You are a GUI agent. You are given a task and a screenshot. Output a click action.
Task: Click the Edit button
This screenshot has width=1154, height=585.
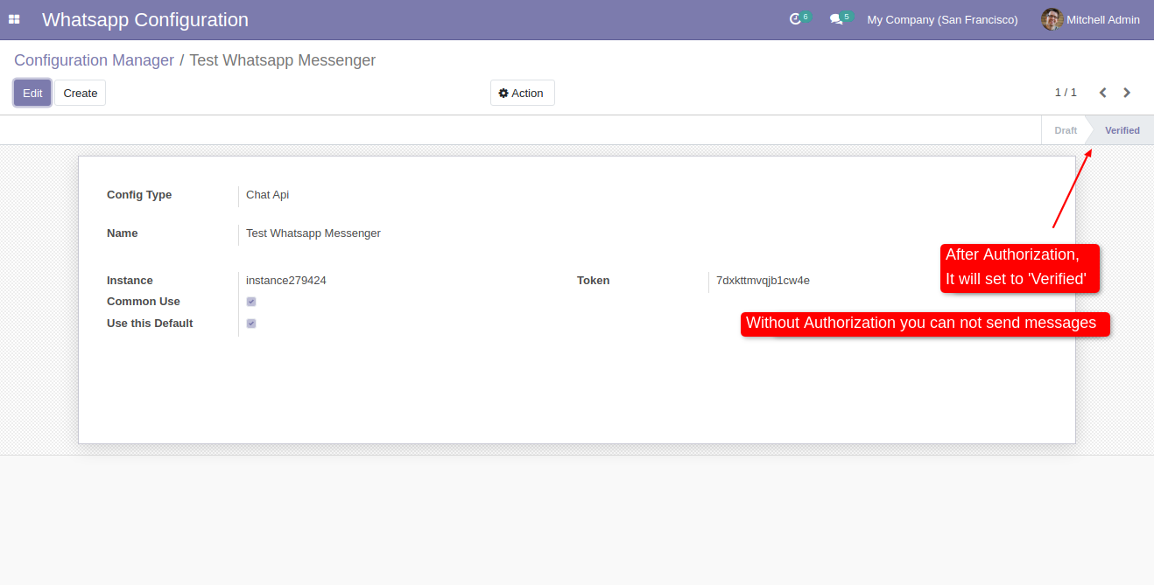click(32, 93)
